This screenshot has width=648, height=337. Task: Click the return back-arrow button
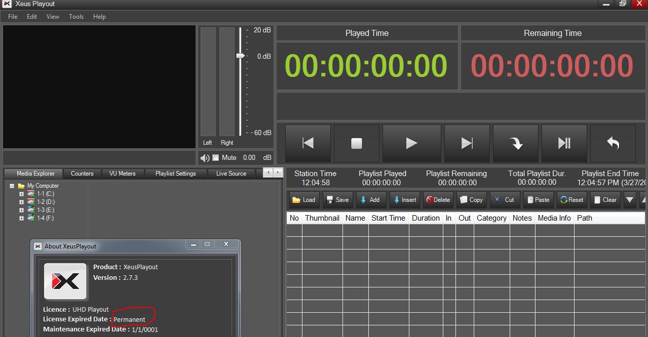[x=613, y=144]
